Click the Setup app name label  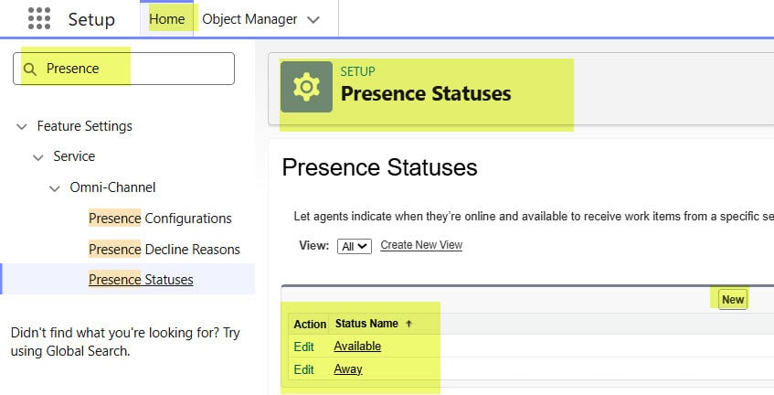(x=91, y=20)
